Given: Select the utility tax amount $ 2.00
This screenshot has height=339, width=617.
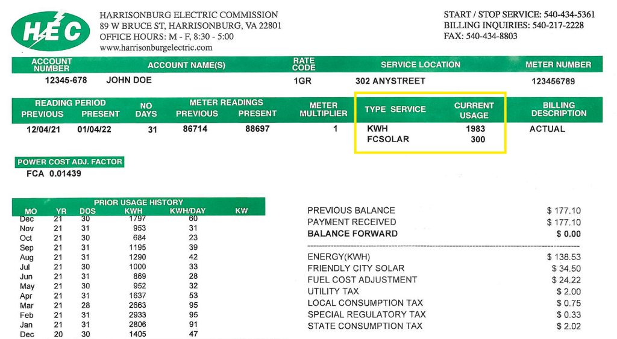Looking at the screenshot, I should click(x=569, y=292).
